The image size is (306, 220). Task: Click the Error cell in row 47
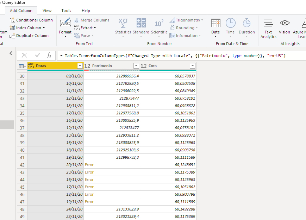point(112,202)
